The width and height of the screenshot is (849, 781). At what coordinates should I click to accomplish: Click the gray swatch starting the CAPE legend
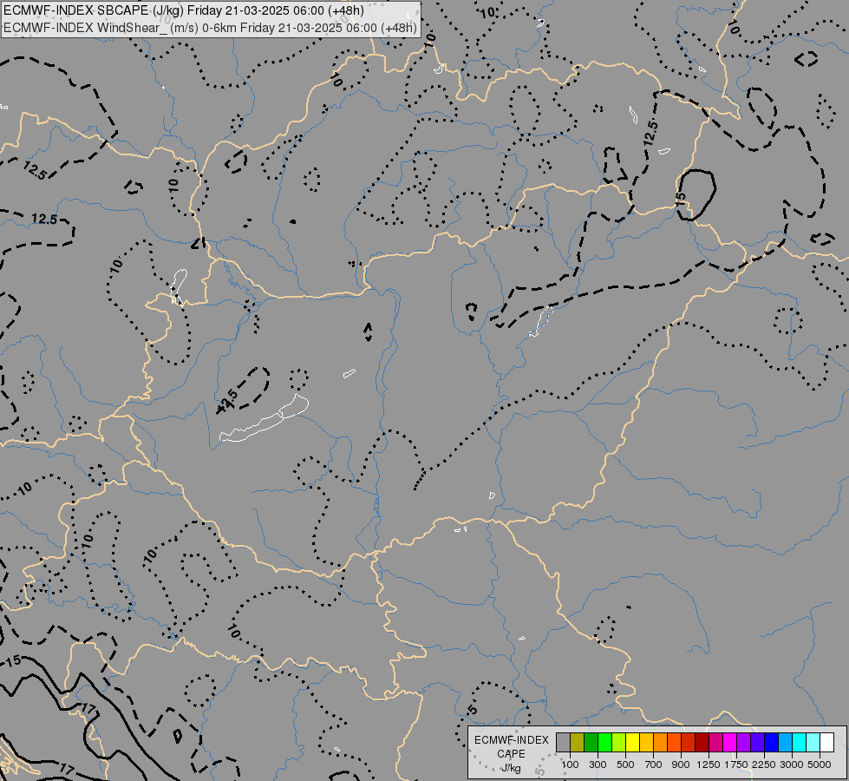(563, 743)
